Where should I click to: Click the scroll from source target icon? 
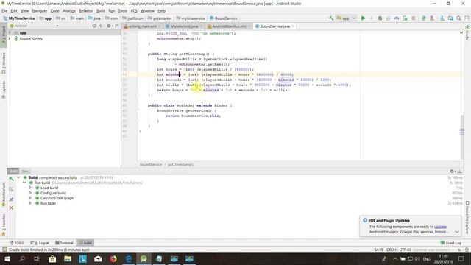[x=94, y=26]
